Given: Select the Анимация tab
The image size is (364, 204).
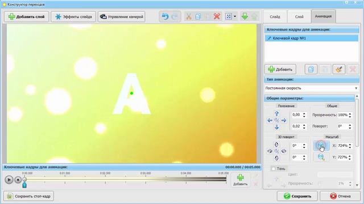Looking at the screenshot, I should coord(323,16).
